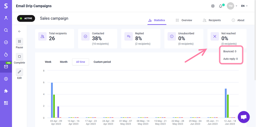Edit the Sales campaign
The width and height of the screenshot is (256, 127).
pyautogui.click(x=19, y=72)
